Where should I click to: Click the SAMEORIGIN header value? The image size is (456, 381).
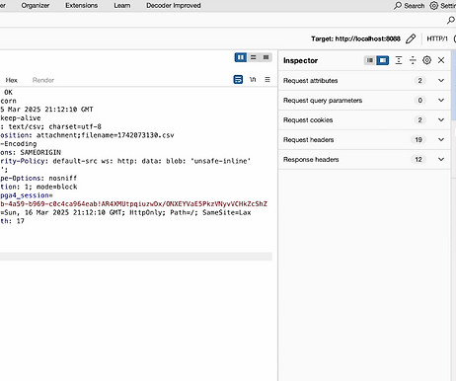[40, 152]
